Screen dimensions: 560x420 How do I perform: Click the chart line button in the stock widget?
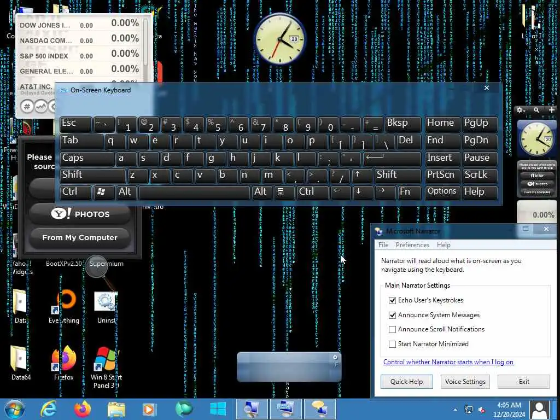(x=41, y=107)
